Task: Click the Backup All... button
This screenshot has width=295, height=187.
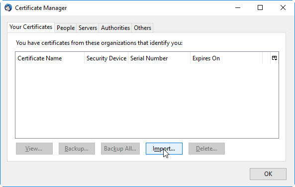Action: click(120, 149)
